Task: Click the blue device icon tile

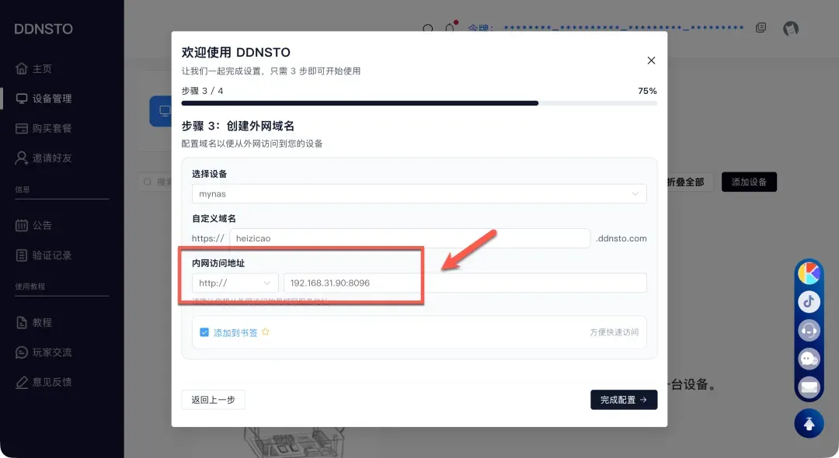Action: click(161, 111)
